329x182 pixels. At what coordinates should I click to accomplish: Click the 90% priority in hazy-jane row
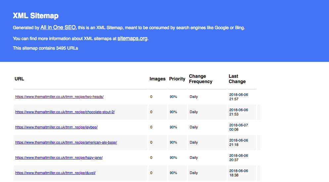point(173,158)
